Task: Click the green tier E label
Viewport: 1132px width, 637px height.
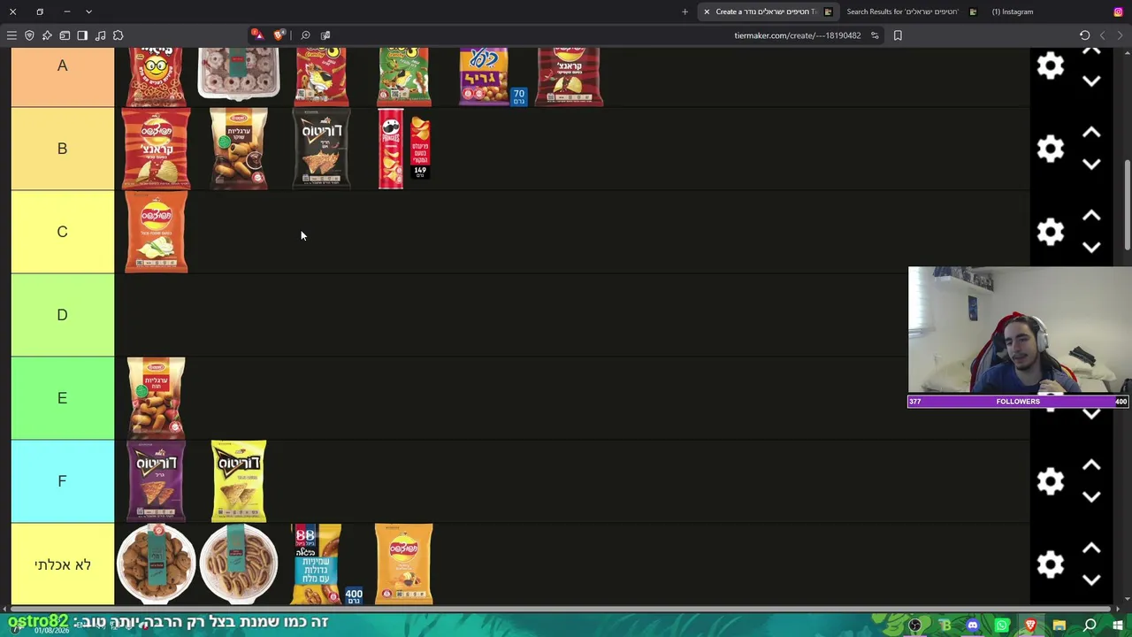Action: 62,398
